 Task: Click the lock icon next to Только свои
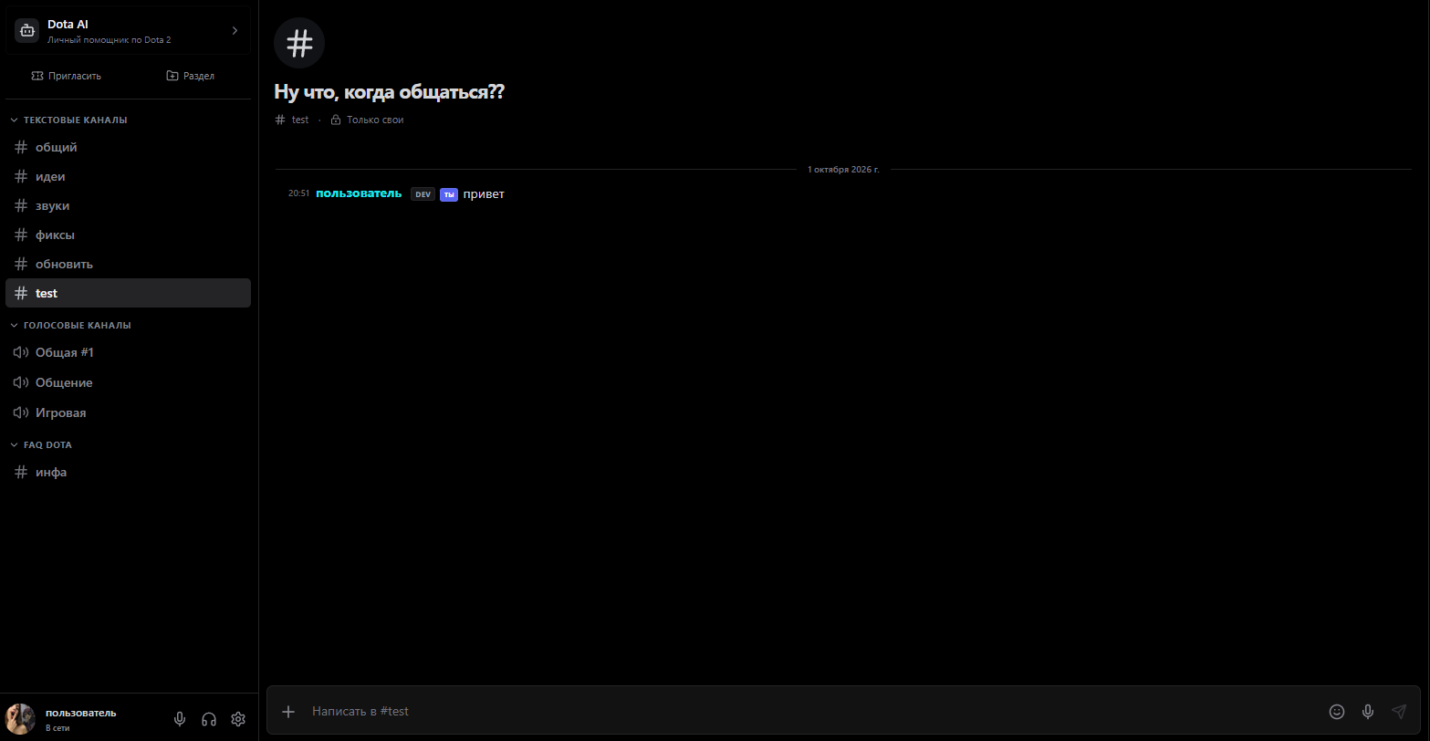336,120
